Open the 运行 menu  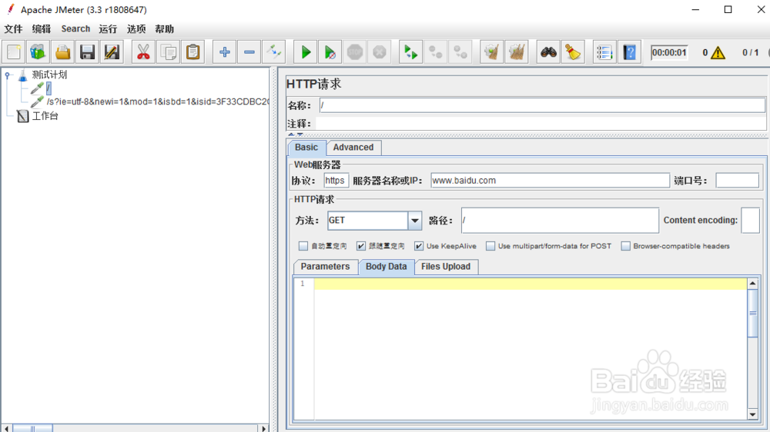[x=108, y=29]
